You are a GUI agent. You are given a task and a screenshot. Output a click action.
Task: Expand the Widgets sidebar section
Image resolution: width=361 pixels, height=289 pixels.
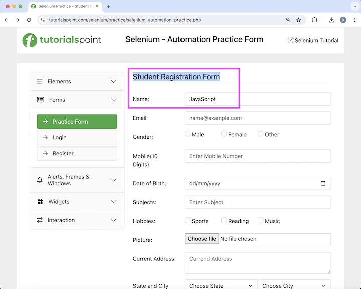[x=77, y=202]
